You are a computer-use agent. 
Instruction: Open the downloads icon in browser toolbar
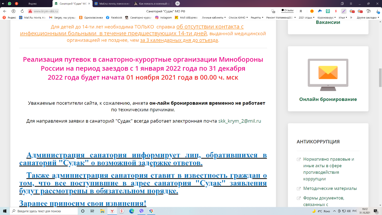(x=378, y=11)
